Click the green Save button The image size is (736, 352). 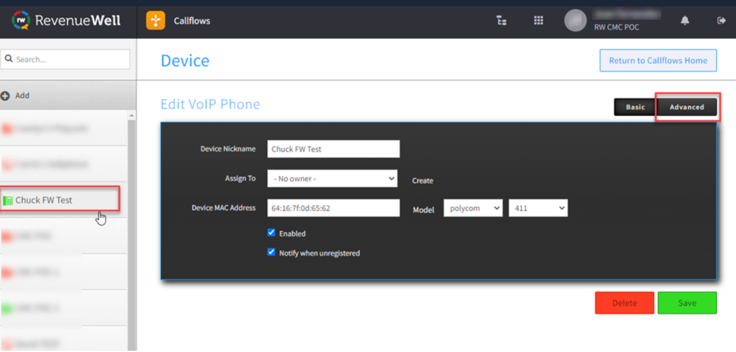coord(687,303)
